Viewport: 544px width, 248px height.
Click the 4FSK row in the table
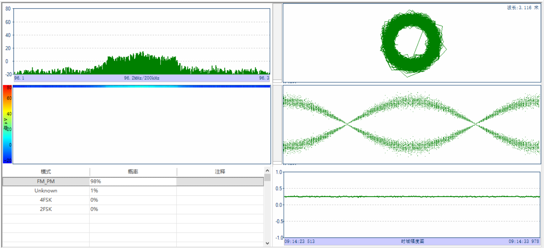click(46, 200)
